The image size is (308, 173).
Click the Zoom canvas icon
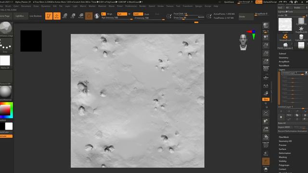click(x=266, y=45)
